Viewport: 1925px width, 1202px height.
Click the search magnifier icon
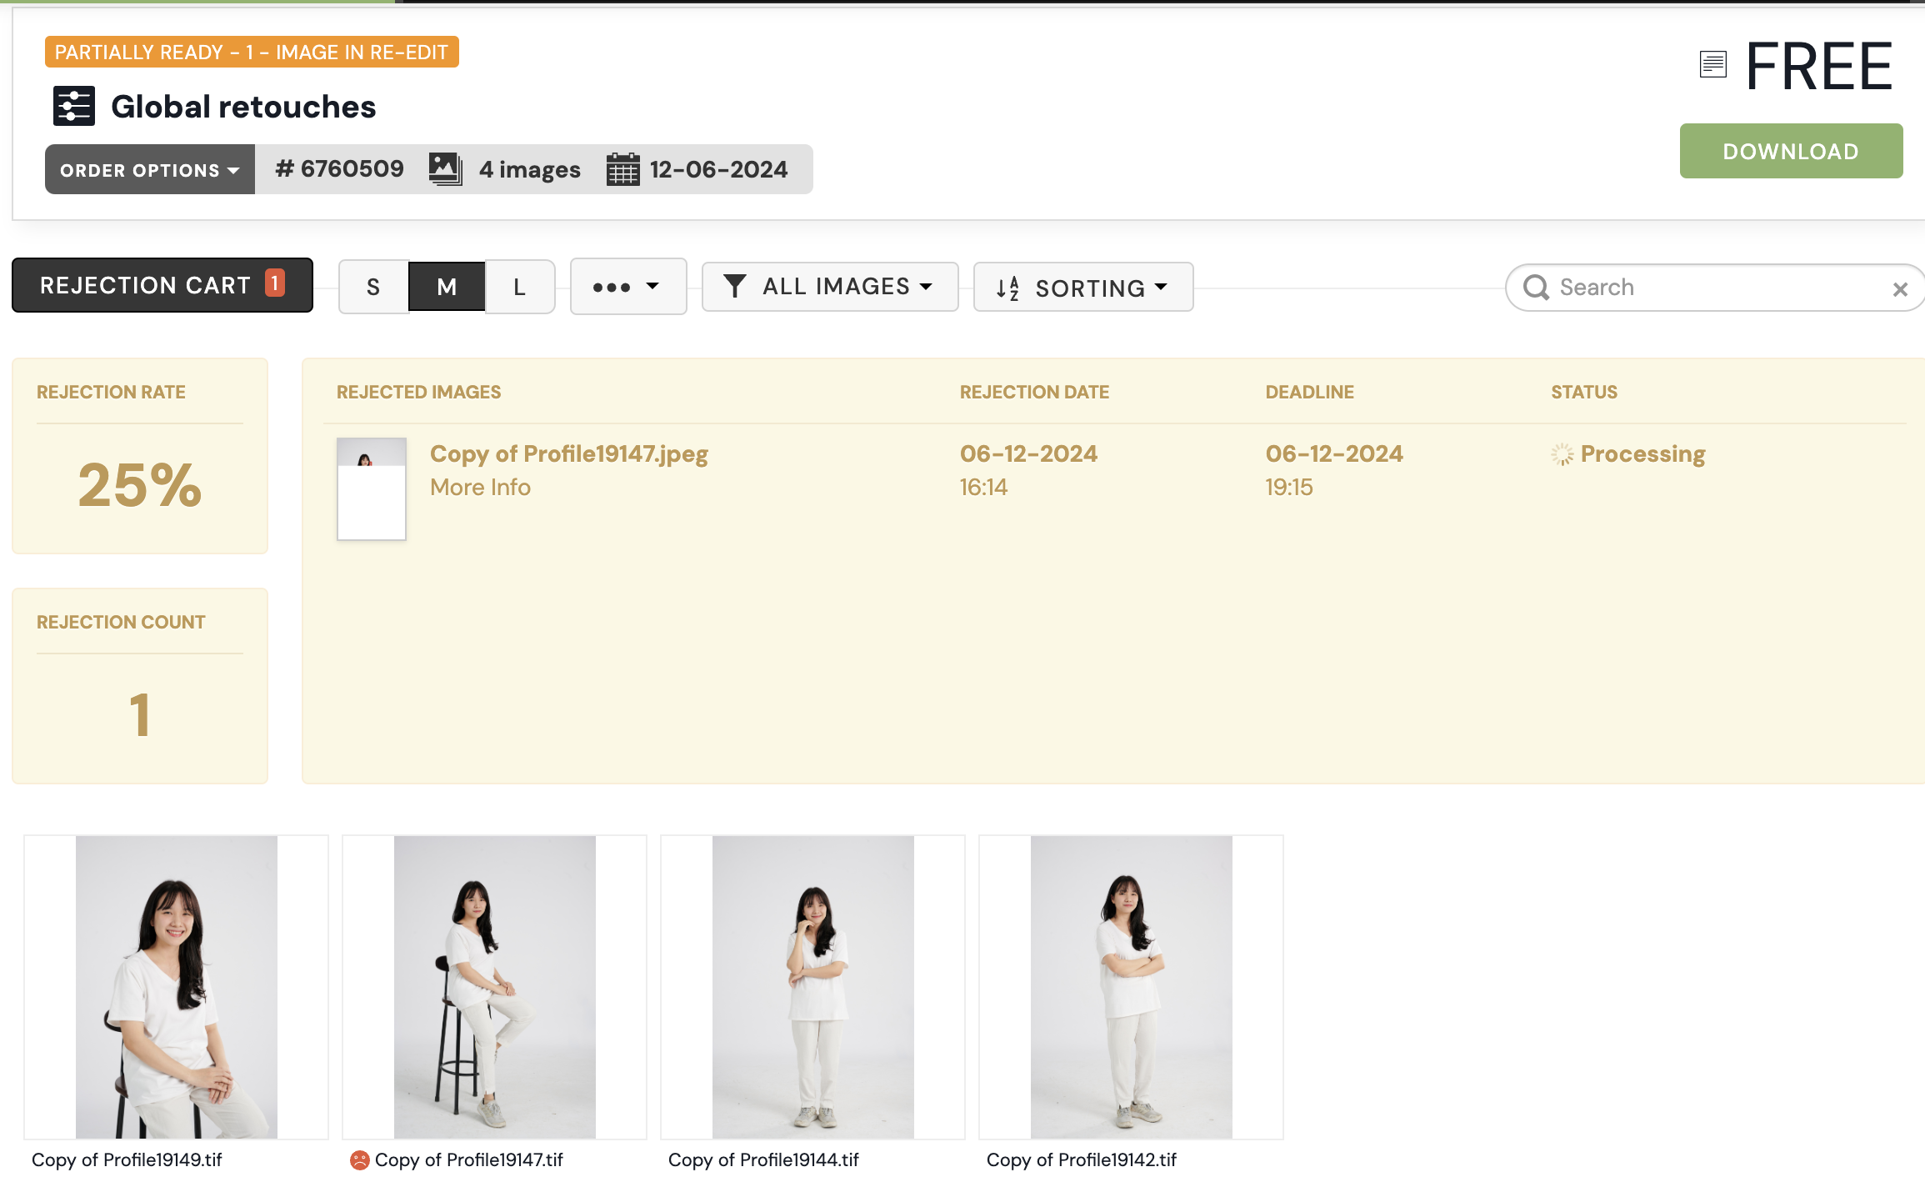click(x=1536, y=288)
